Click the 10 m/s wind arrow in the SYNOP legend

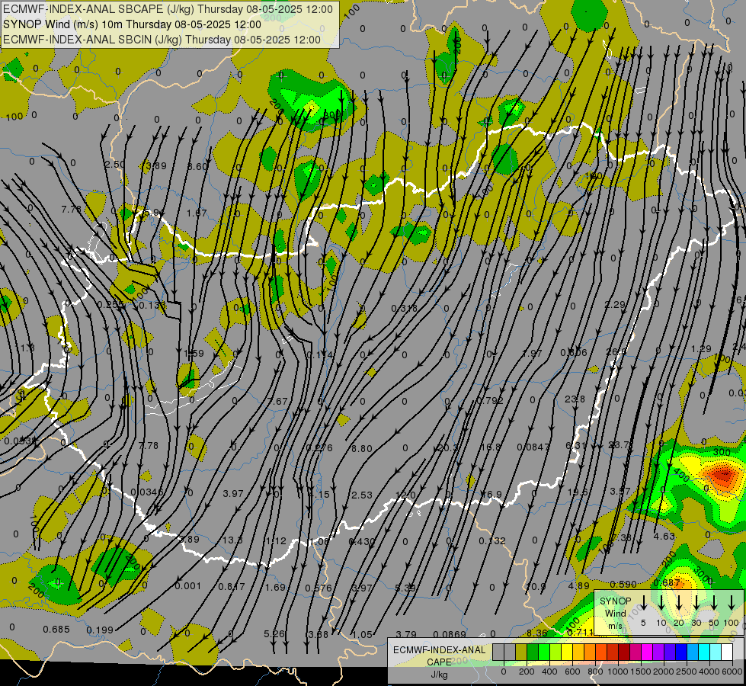(661, 601)
